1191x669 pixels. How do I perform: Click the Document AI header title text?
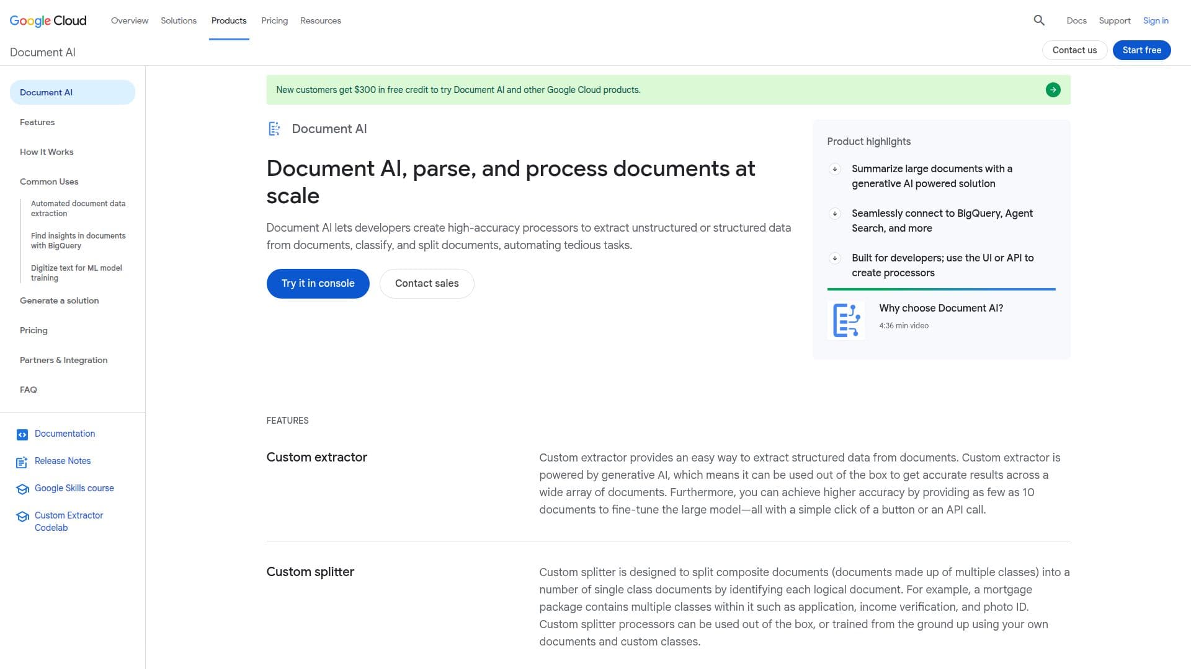pyautogui.click(x=43, y=53)
